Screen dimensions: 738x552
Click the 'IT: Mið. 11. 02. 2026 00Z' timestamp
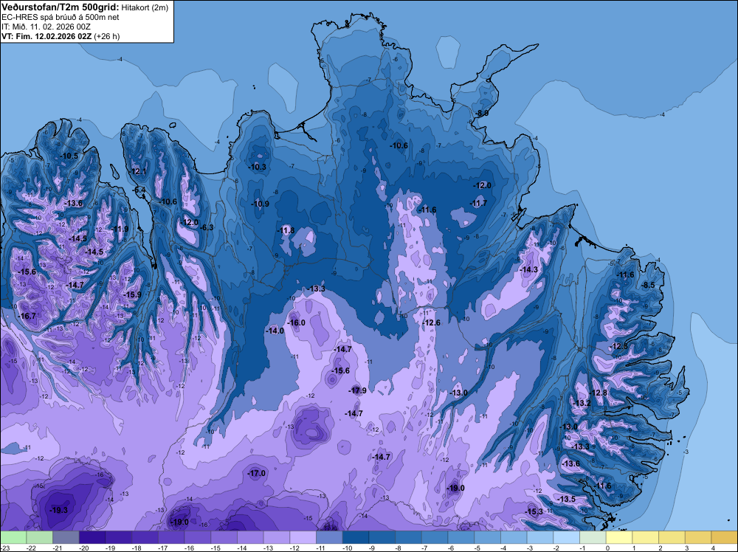(x=46, y=27)
